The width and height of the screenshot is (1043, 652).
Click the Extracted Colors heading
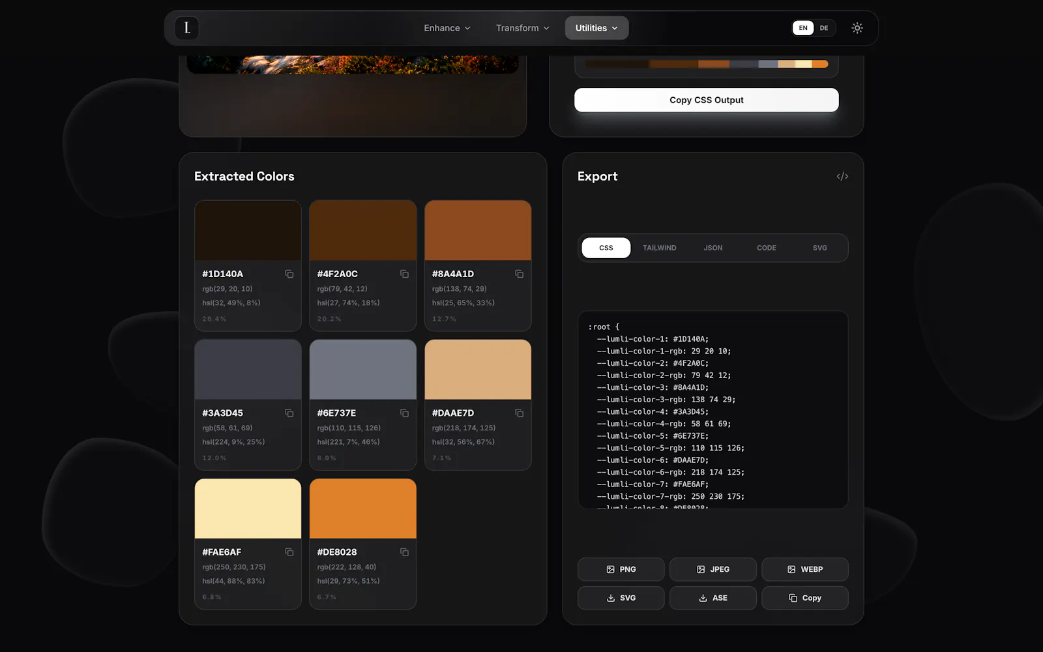(x=244, y=177)
